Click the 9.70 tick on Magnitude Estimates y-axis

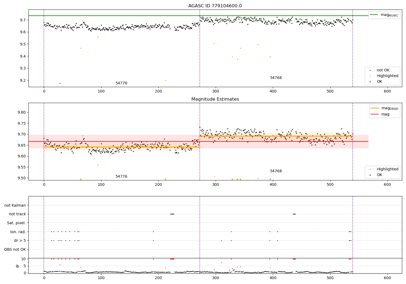pos(21,134)
